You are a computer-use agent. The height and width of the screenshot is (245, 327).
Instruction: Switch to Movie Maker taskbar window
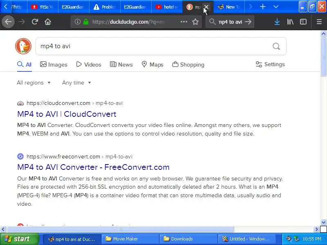coord(130,239)
